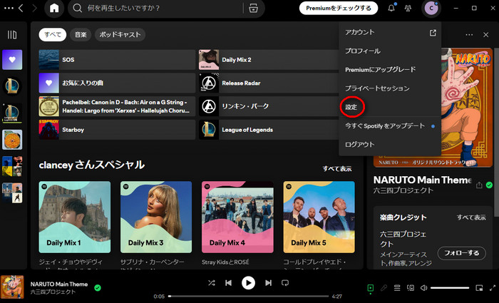Select the すべて filter chip

(53, 35)
